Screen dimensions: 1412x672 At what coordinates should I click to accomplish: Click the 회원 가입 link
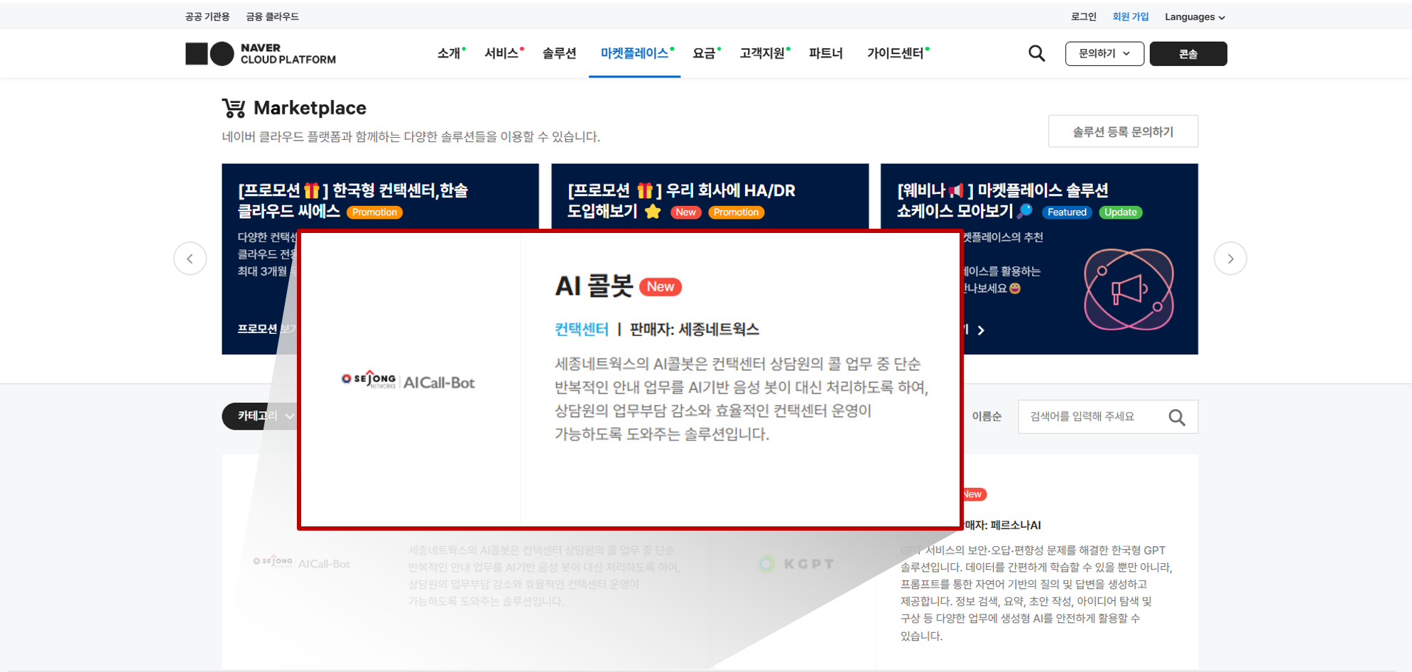point(1130,16)
